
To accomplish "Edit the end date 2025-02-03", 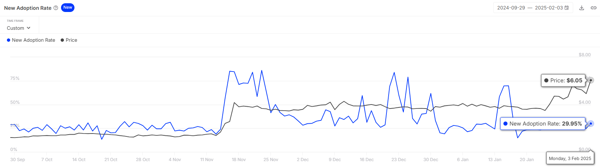I will click(548, 8).
